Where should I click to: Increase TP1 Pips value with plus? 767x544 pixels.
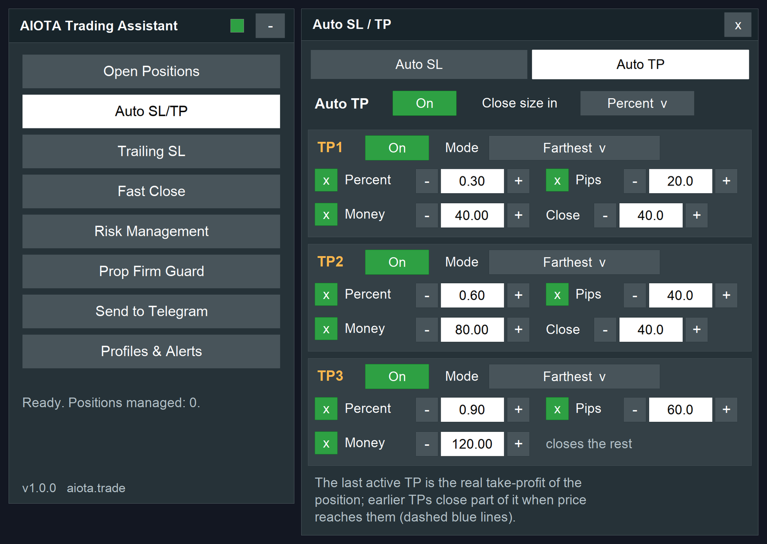tap(726, 181)
